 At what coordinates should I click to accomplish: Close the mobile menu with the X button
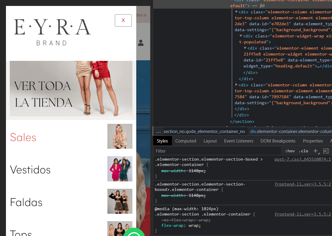pyautogui.click(x=123, y=20)
